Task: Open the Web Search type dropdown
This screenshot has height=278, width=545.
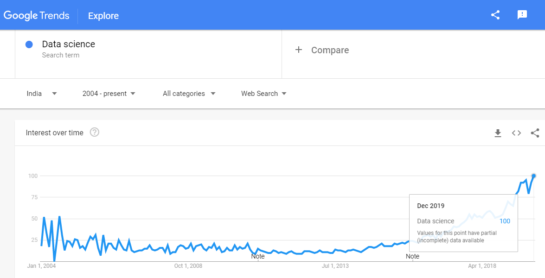Action: [x=264, y=93]
